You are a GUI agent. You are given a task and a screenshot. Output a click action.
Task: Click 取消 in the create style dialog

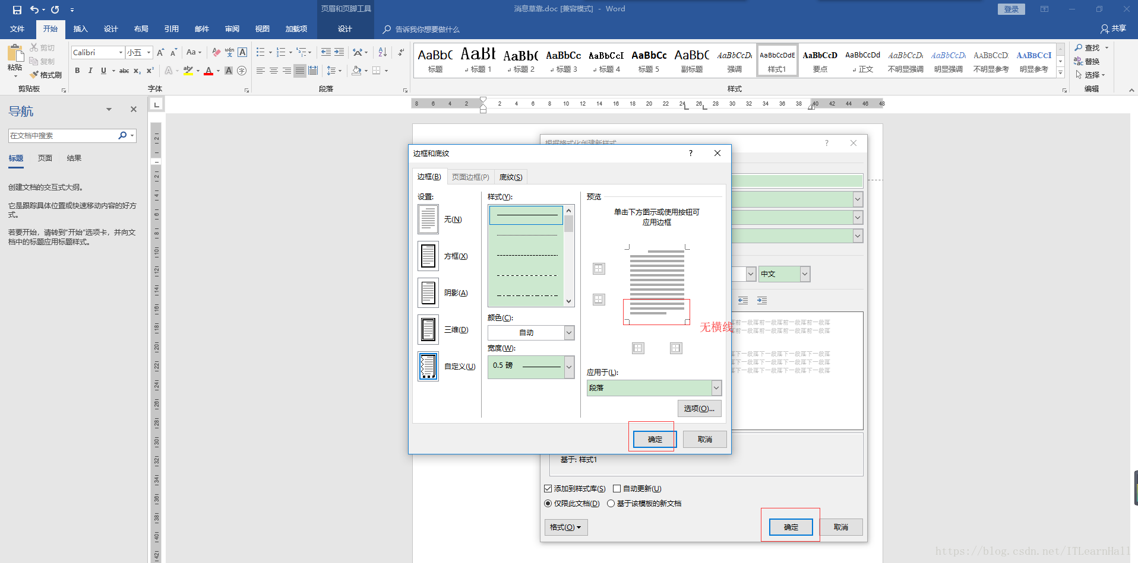pos(841,527)
